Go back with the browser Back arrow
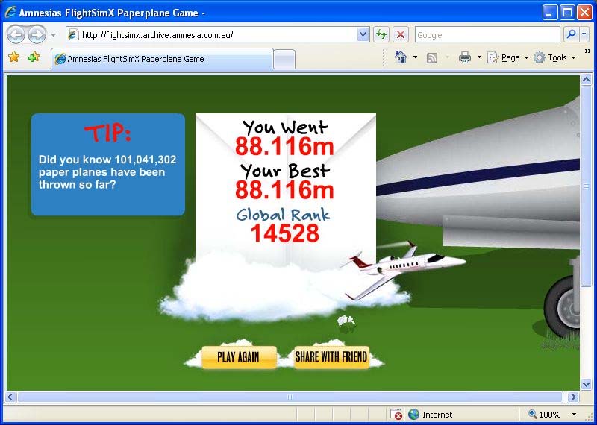Screen dimensions: 597x425 click(x=16, y=35)
